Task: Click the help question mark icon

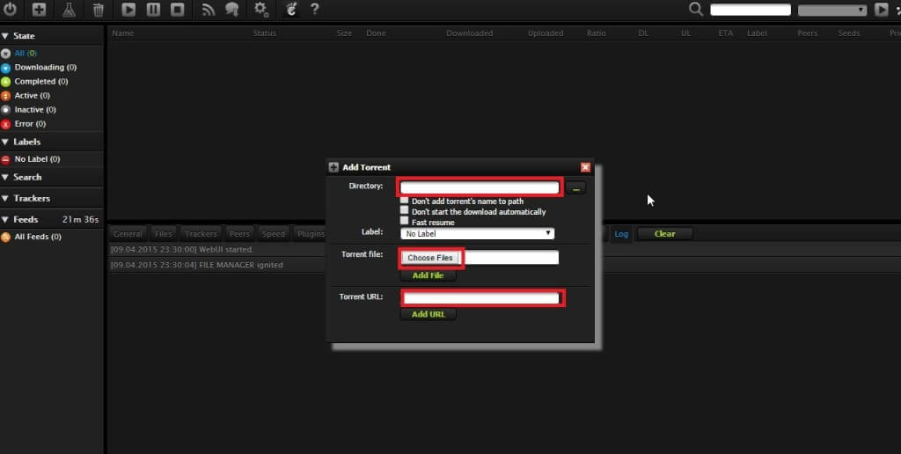Action: coord(315,10)
